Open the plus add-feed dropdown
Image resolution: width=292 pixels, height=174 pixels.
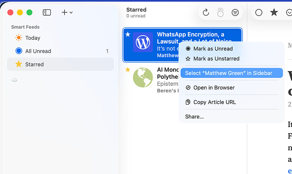click(67, 13)
